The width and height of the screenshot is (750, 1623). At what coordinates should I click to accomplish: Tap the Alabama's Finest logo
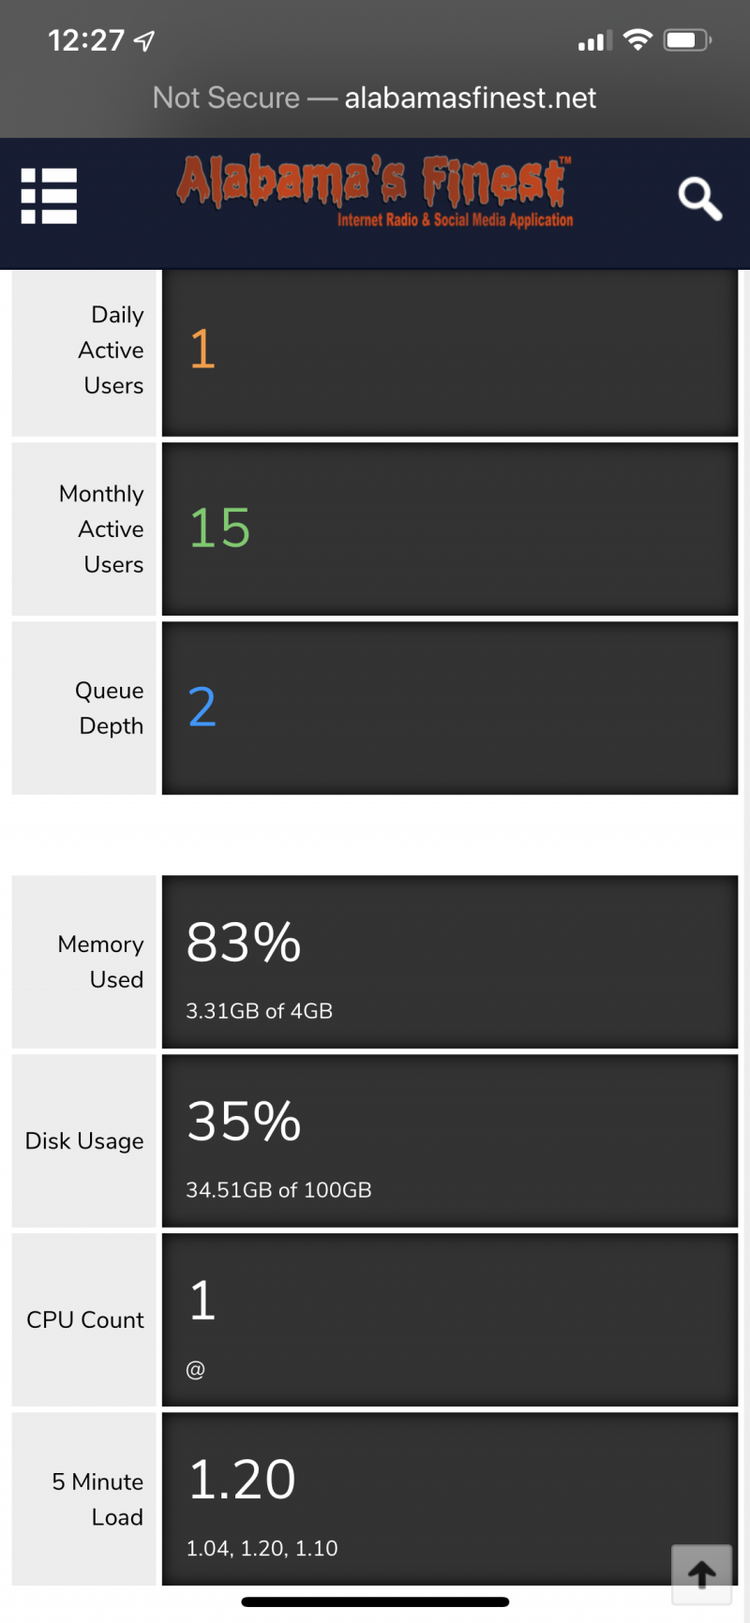pos(375,192)
